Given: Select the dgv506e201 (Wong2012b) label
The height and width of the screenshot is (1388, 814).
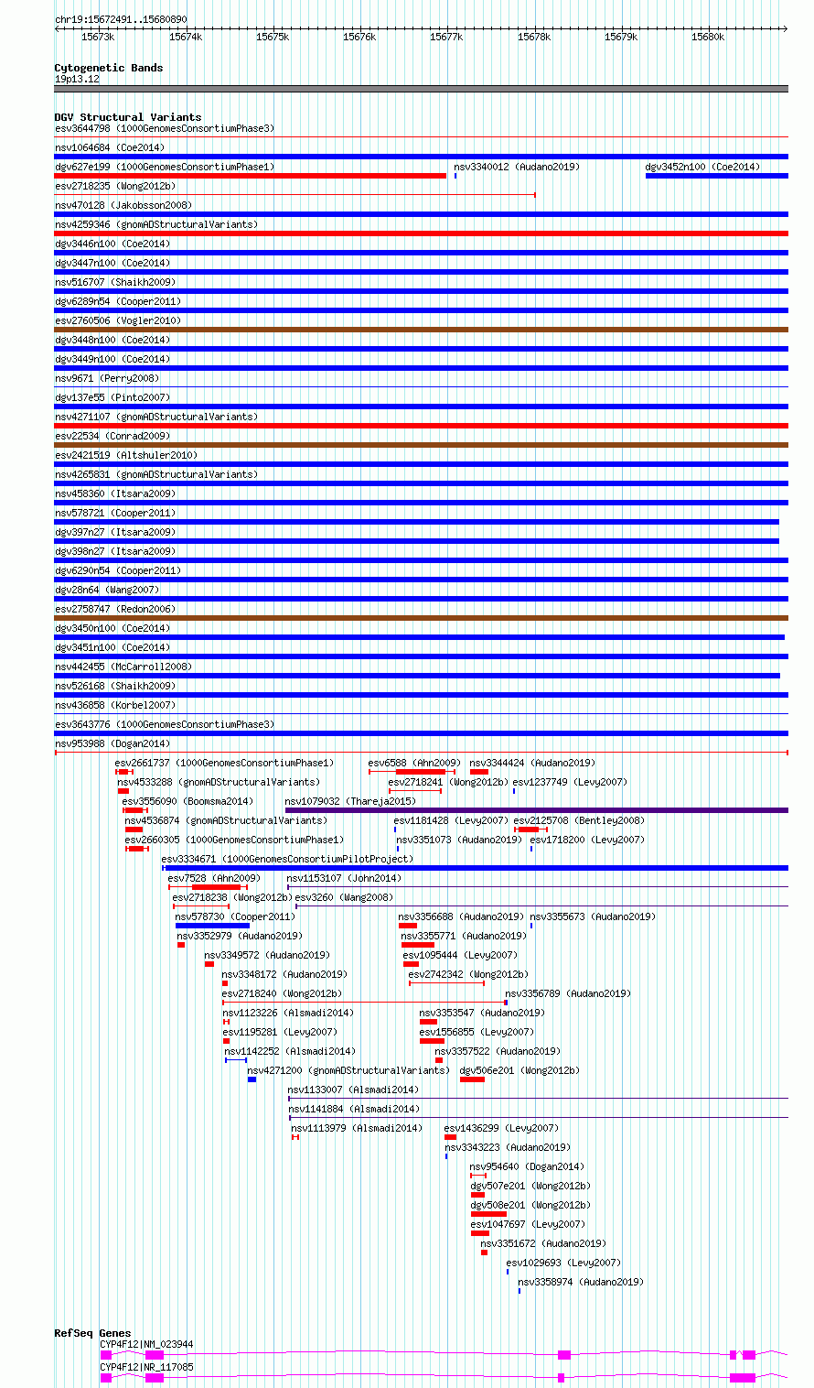Looking at the screenshot, I should 519,1071.
